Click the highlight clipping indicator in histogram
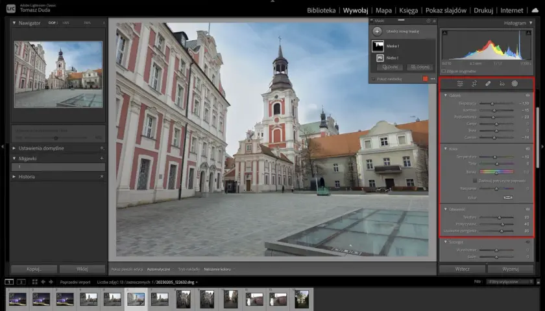Image resolution: width=545 pixels, height=311 pixels. 528,32
